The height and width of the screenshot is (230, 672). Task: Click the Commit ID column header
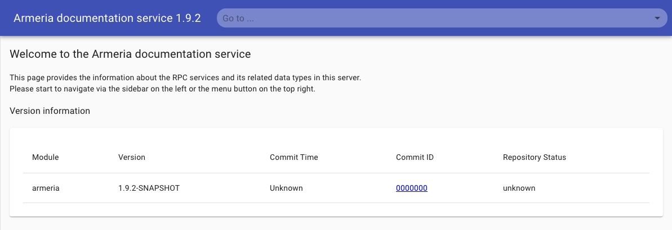[x=415, y=157]
